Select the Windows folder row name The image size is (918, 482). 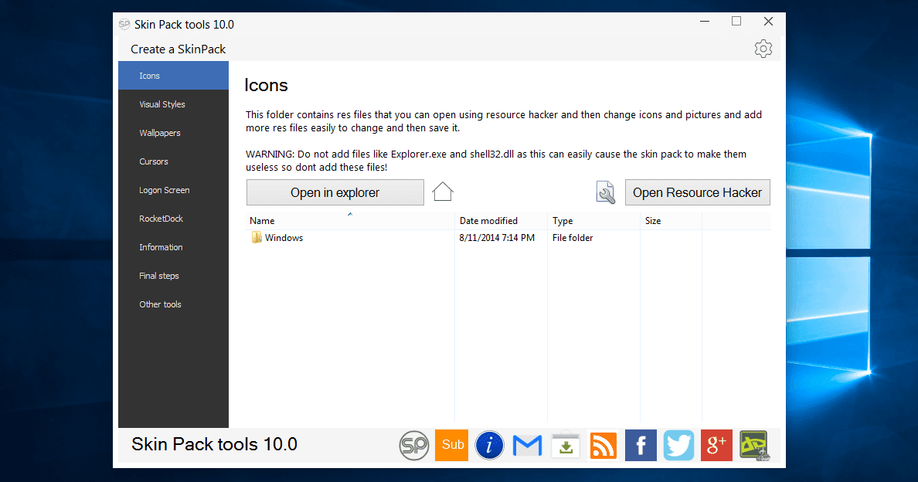(284, 237)
